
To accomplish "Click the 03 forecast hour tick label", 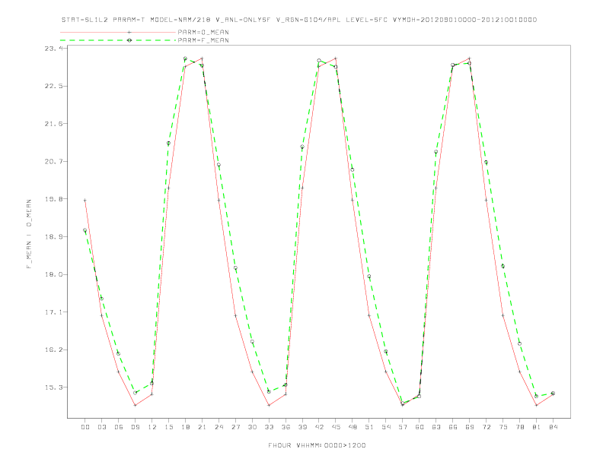I will tap(101, 427).
